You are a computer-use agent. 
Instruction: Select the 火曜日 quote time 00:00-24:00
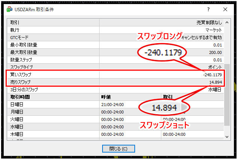click(113, 119)
